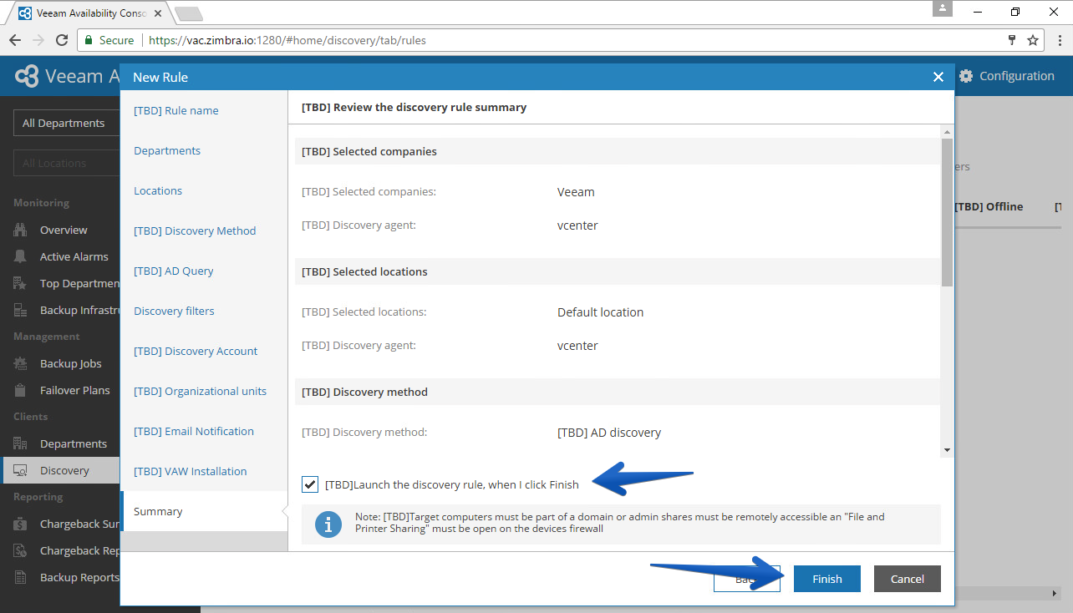1073x613 pixels.
Task: Open the Discovery filters step
Action: click(174, 311)
